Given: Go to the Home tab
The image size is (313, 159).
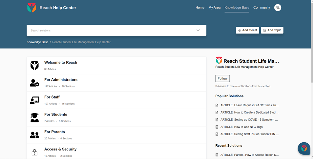Looking at the screenshot, I should tap(200, 8).
